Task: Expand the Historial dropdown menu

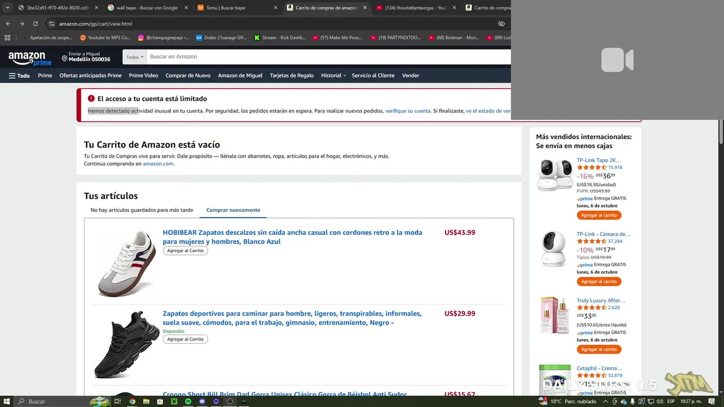Action: coord(333,75)
